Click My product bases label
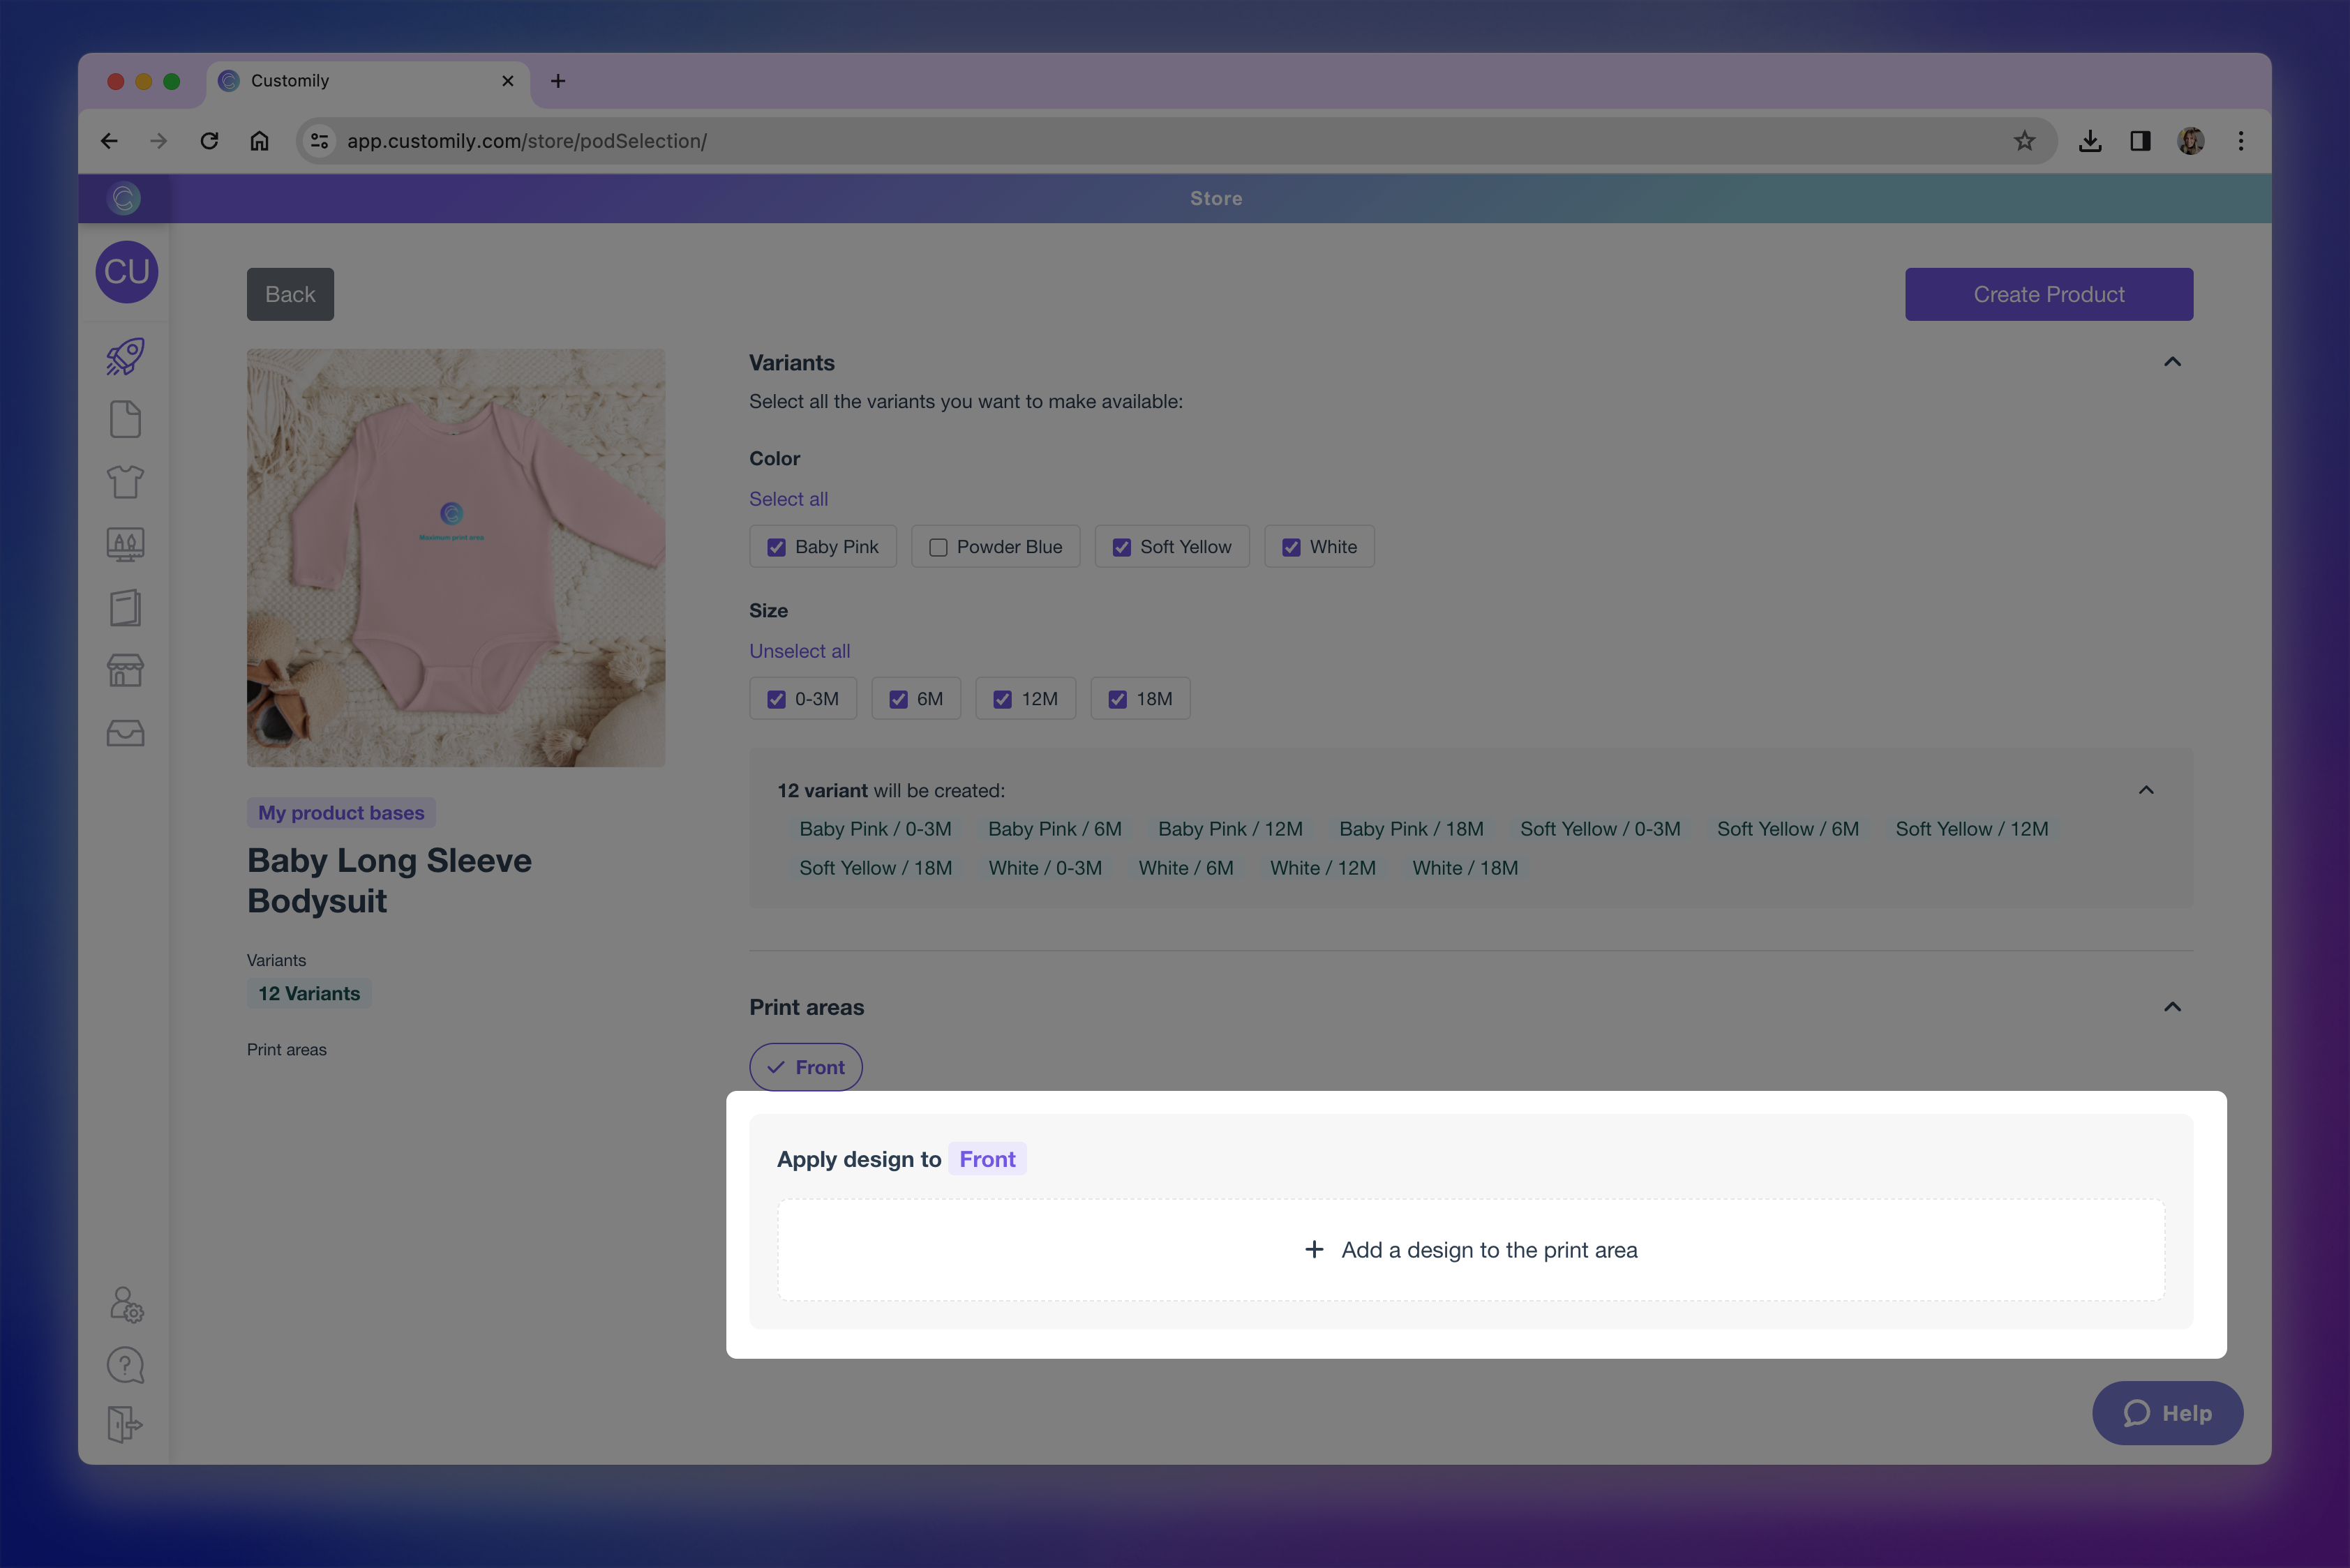 pos(340,812)
